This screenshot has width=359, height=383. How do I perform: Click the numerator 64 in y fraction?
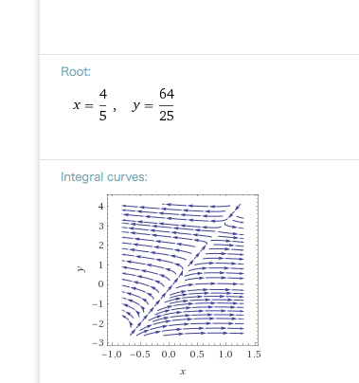tap(167, 95)
